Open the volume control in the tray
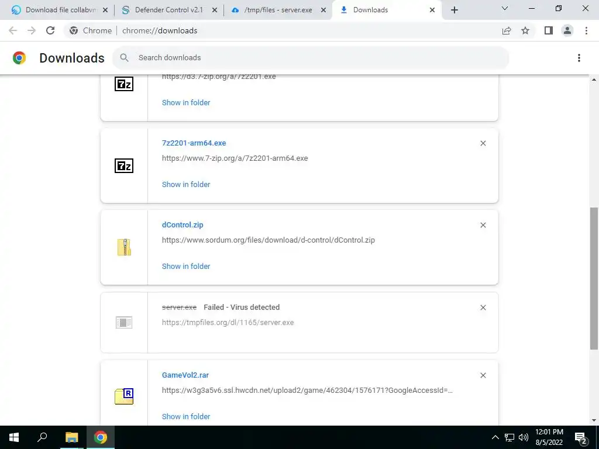Viewport: 599px width, 449px height. 524,437
